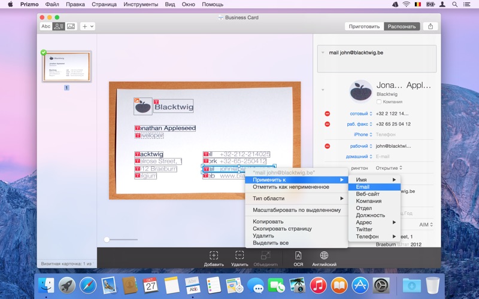Choose Twitter in the submenu
The width and height of the screenshot is (479, 299).
pyautogui.click(x=374, y=229)
